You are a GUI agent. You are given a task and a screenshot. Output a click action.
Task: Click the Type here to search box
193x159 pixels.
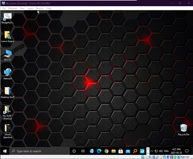(x=40, y=151)
